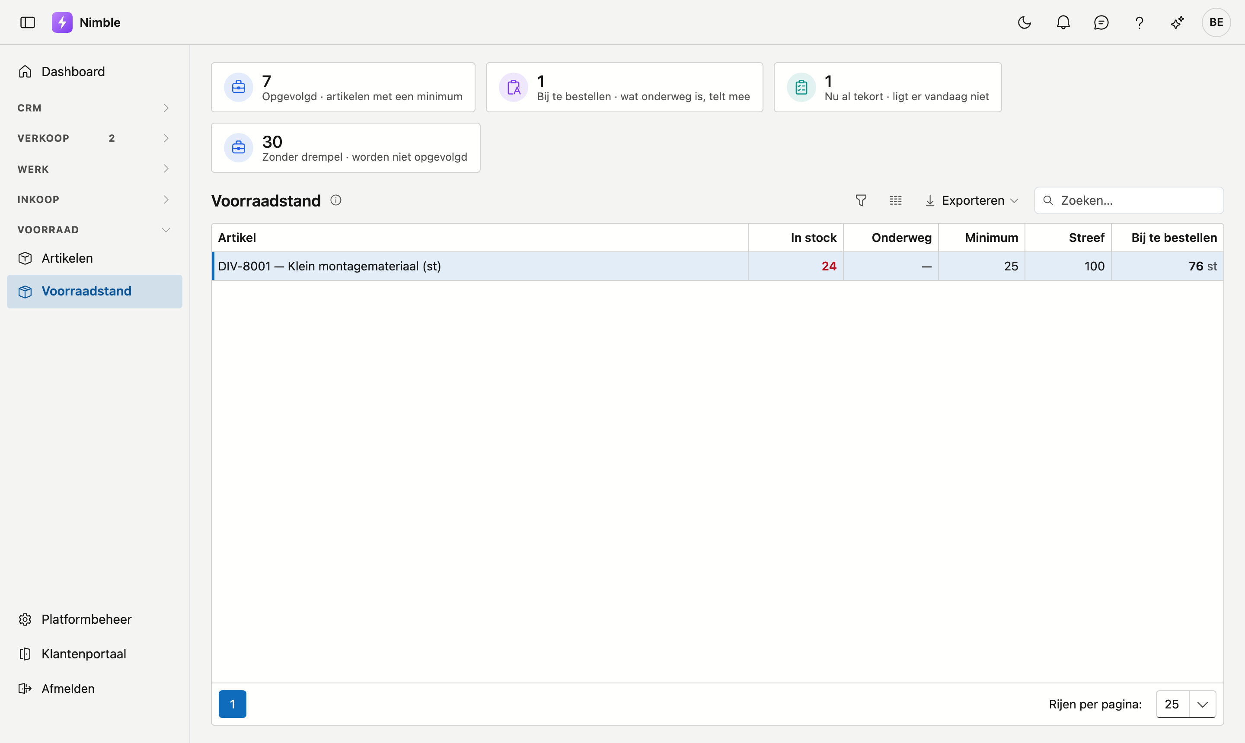Expand the CRM section
This screenshot has width=1245, height=743.
point(95,108)
